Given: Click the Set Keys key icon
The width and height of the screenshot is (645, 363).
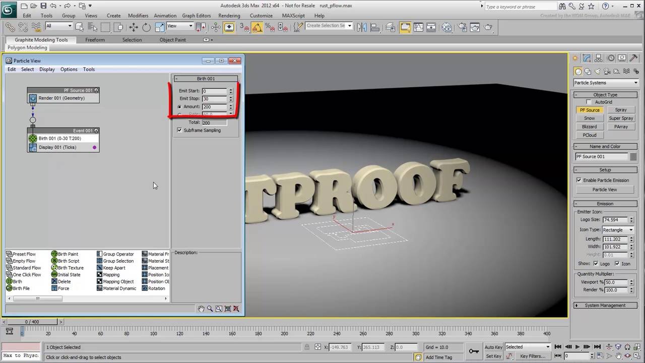Looking at the screenshot, I should (474, 351).
